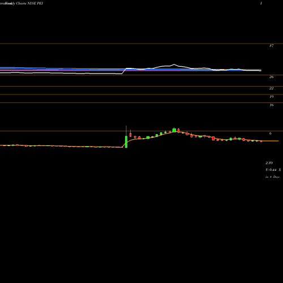Click the 'in 4 Days' note
The image size is (283, 283).
[272, 177]
